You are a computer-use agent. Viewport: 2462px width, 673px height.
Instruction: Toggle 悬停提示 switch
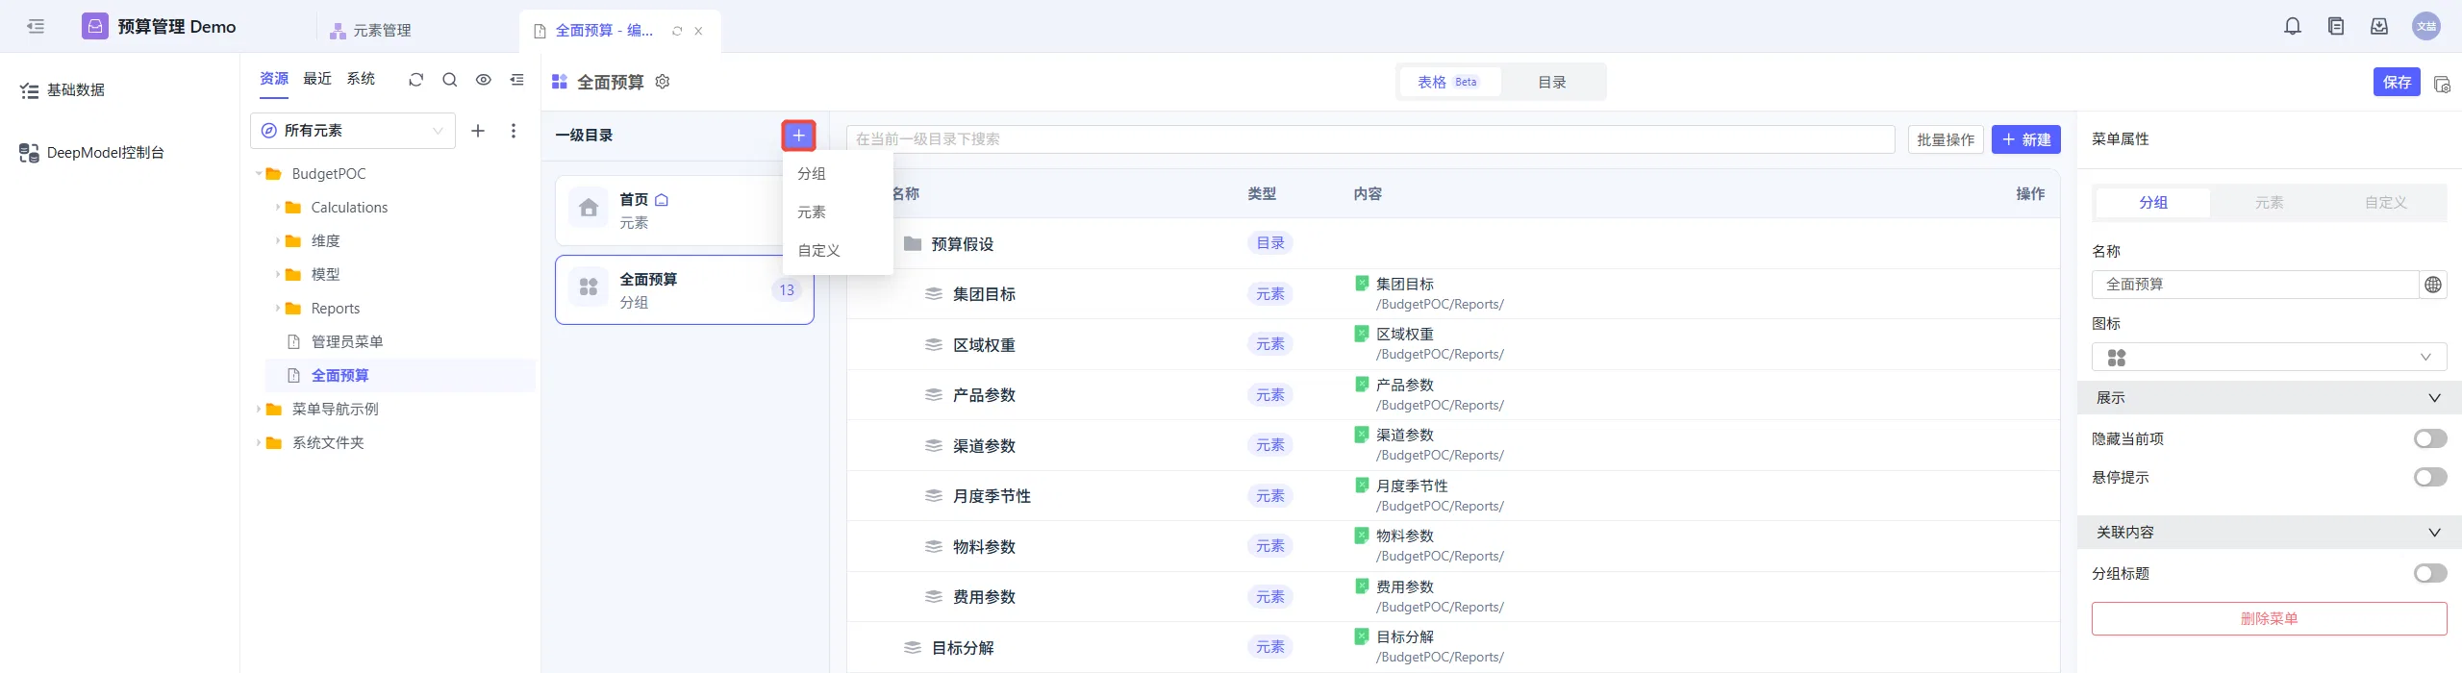point(2430,477)
